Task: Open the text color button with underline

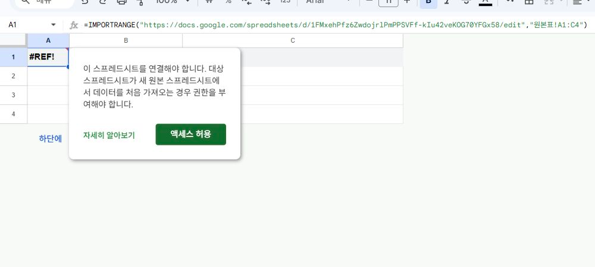Action: [x=485, y=2]
